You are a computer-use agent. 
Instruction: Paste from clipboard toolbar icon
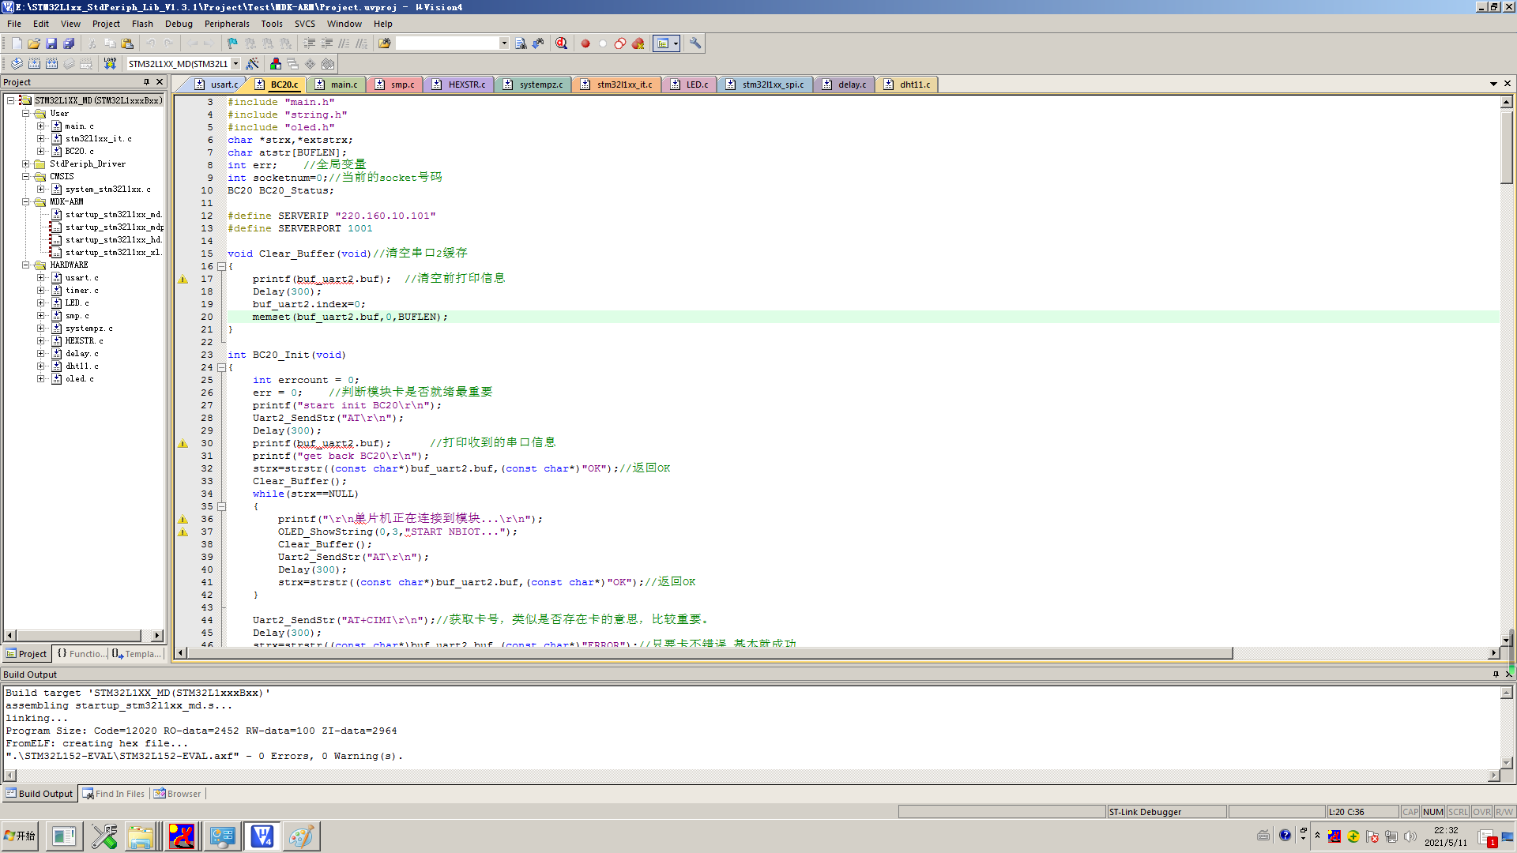[x=127, y=43]
